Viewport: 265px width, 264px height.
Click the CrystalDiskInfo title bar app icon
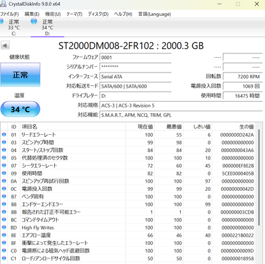click(x=3, y=4)
